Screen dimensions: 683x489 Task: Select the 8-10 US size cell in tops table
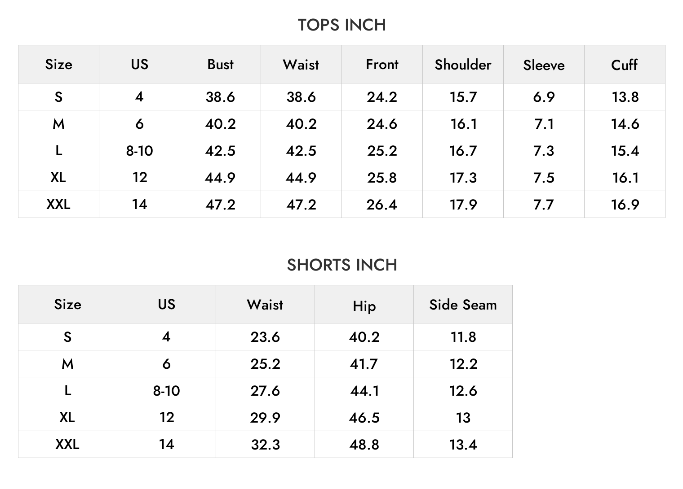pos(139,151)
